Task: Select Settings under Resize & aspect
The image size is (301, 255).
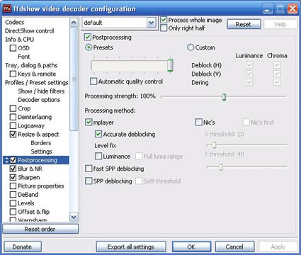Action: point(42,152)
